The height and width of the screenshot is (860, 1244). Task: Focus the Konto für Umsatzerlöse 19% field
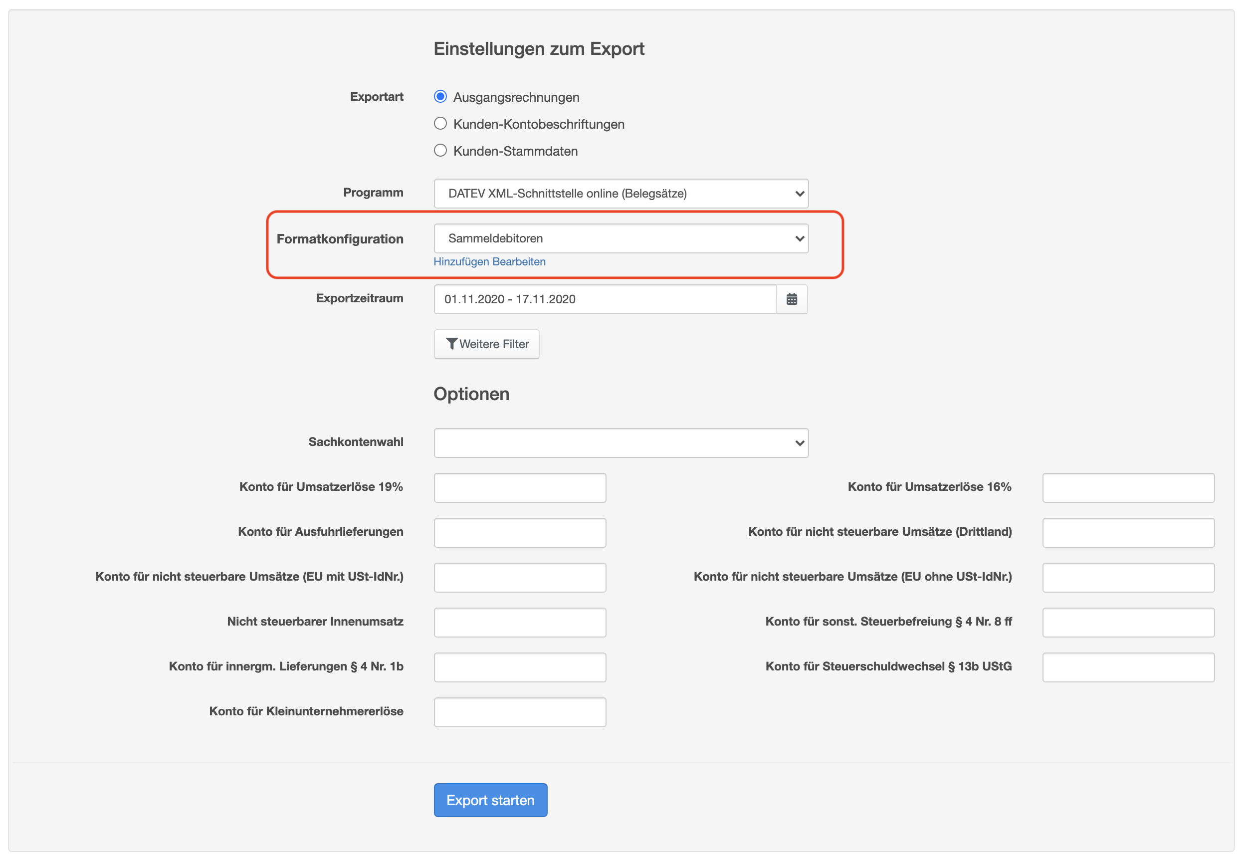point(520,487)
